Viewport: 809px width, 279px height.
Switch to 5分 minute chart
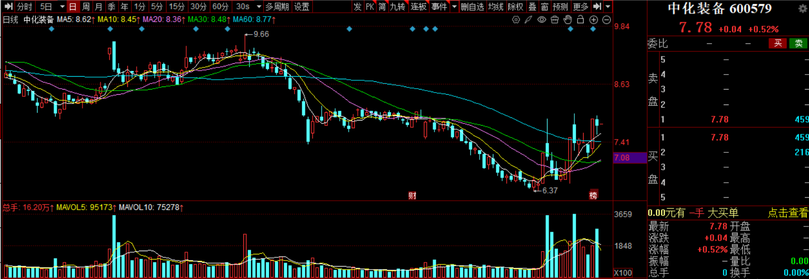click(157, 7)
